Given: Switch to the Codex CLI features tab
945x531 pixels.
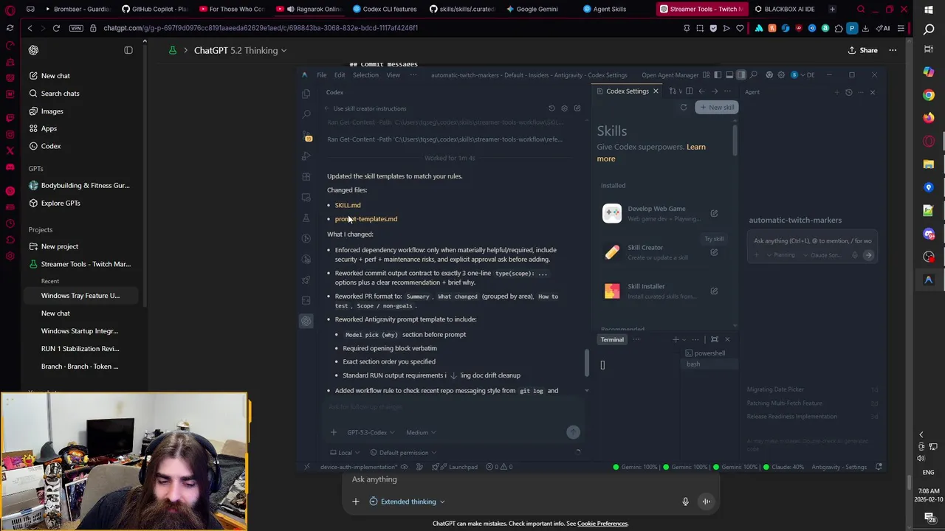Looking at the screenshot, I should click(x=386, y=9).
